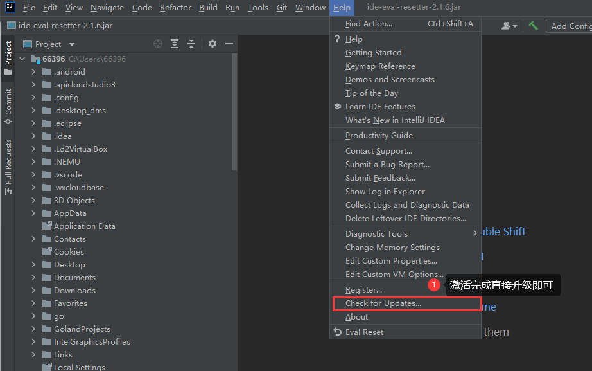592x371 pixels.
Task: Select Delete Leftover IDE Directories...
Action: point(406,219)
